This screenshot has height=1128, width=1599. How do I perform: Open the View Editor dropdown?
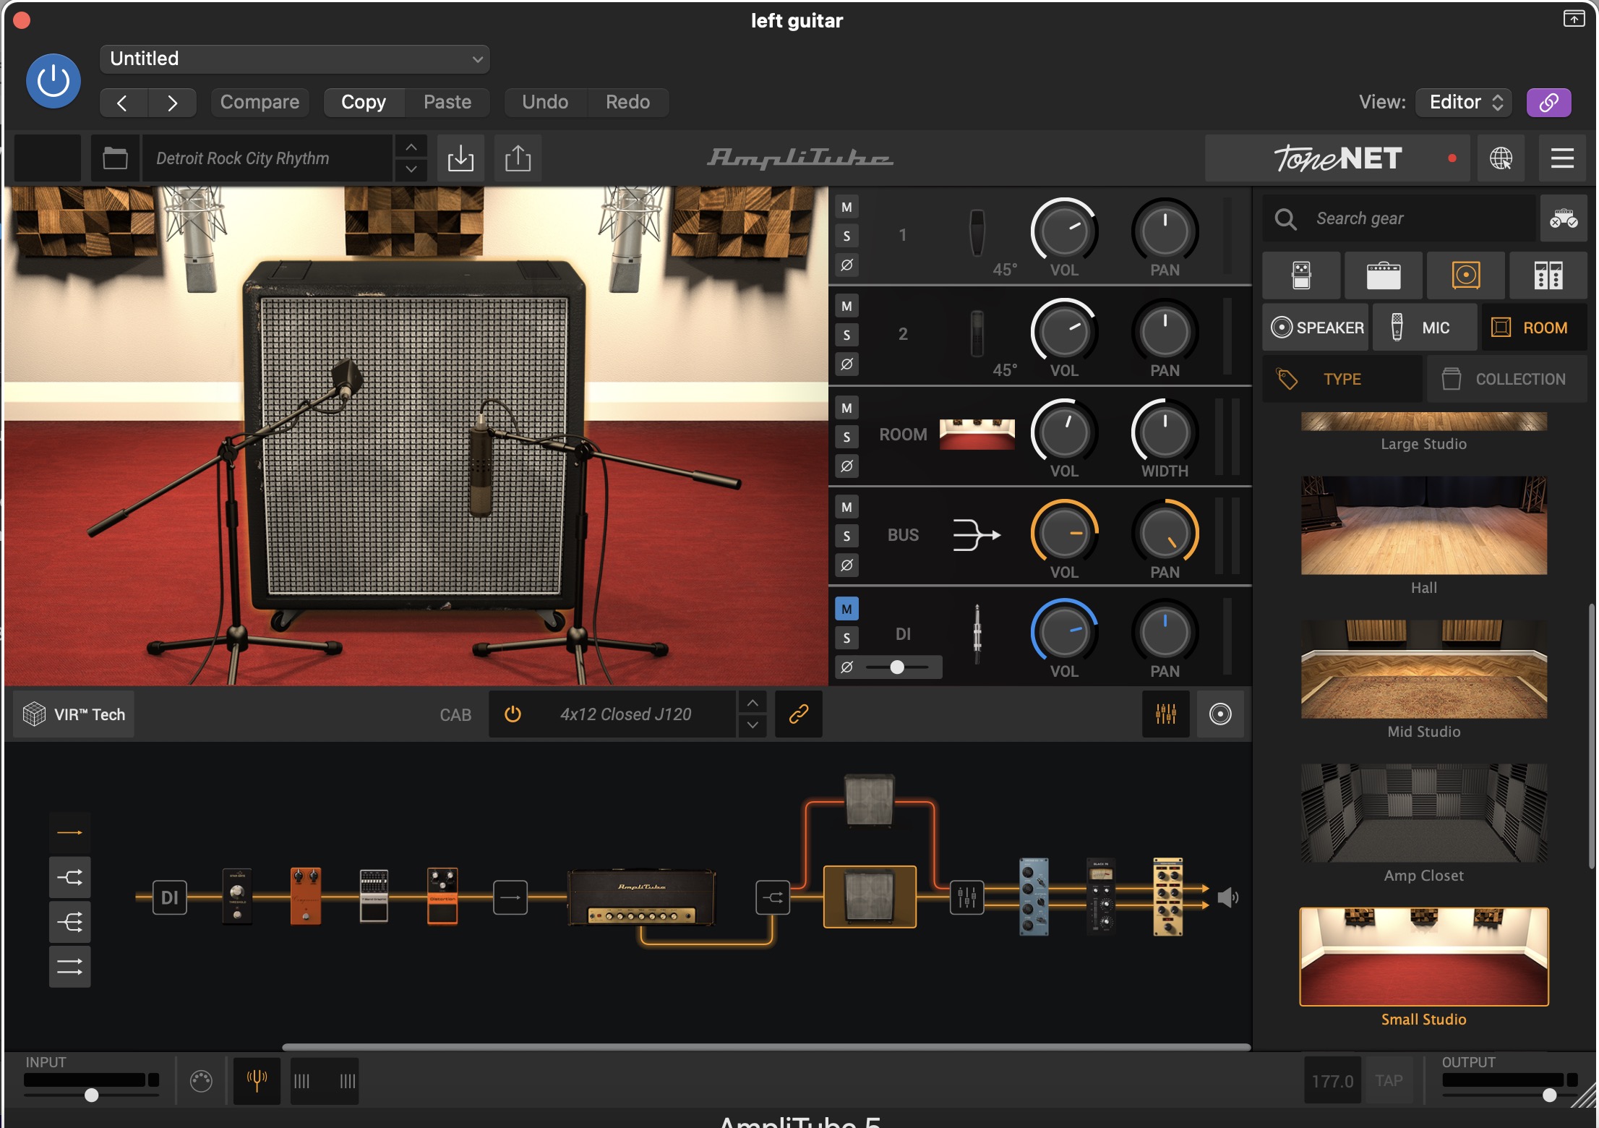1465,102
